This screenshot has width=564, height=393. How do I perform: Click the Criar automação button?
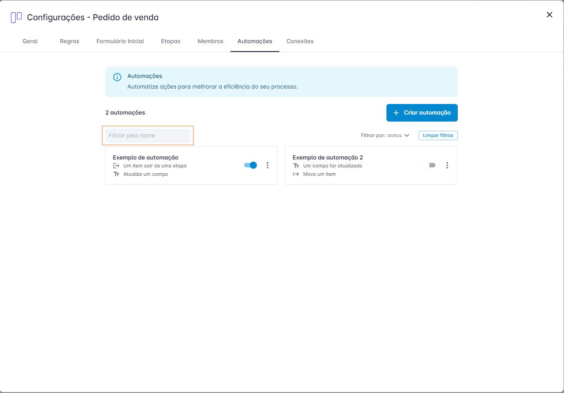click(x=422, y=113)
